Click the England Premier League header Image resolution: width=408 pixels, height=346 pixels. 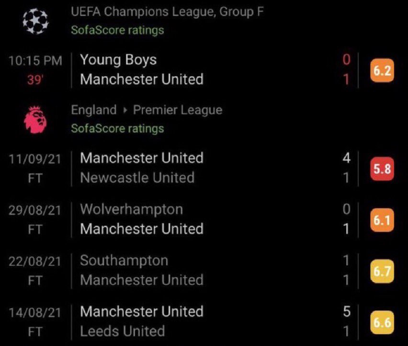click(x=147, y=110)
